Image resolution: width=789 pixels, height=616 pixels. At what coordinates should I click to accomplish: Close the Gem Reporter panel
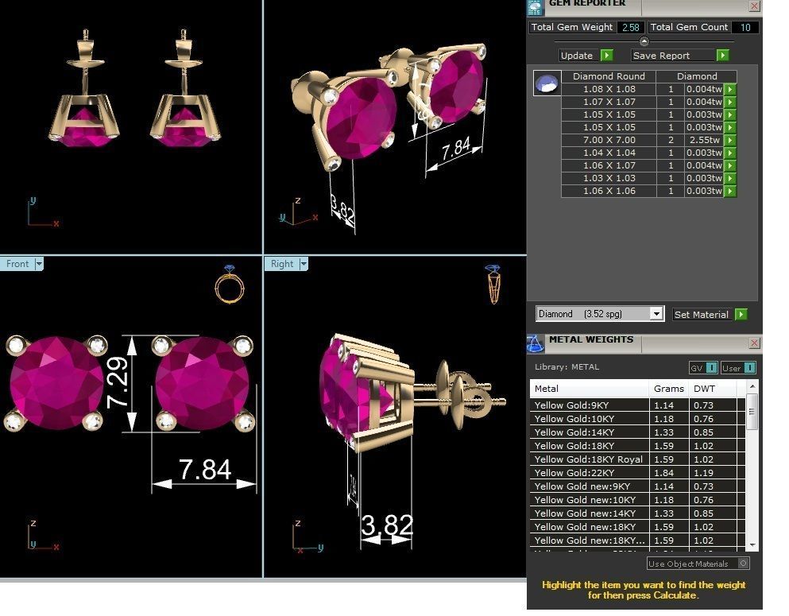(x=754, y=6)
